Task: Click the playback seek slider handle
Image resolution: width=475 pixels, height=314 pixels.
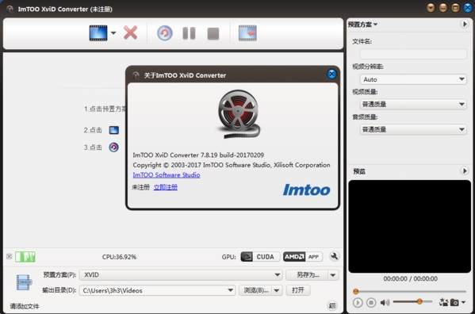Action: coord(356,292)
